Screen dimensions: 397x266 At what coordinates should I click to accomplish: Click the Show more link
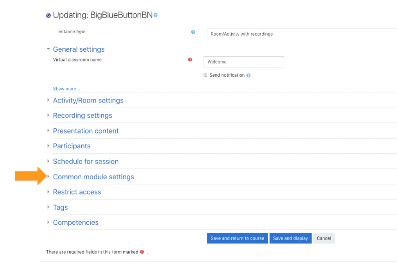tap(66, 88)
